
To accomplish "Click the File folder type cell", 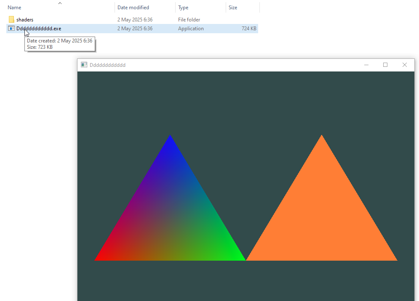I will tap(189, 20).
